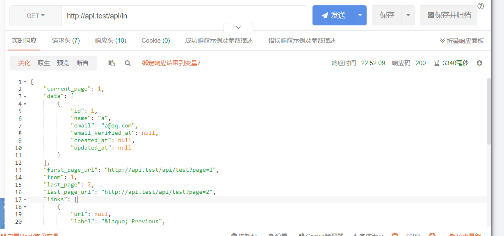Click 折叠响应面板 to collapse the response panel
The height and width of the screenshot is (236, 504).
click(x=462, y=41)
